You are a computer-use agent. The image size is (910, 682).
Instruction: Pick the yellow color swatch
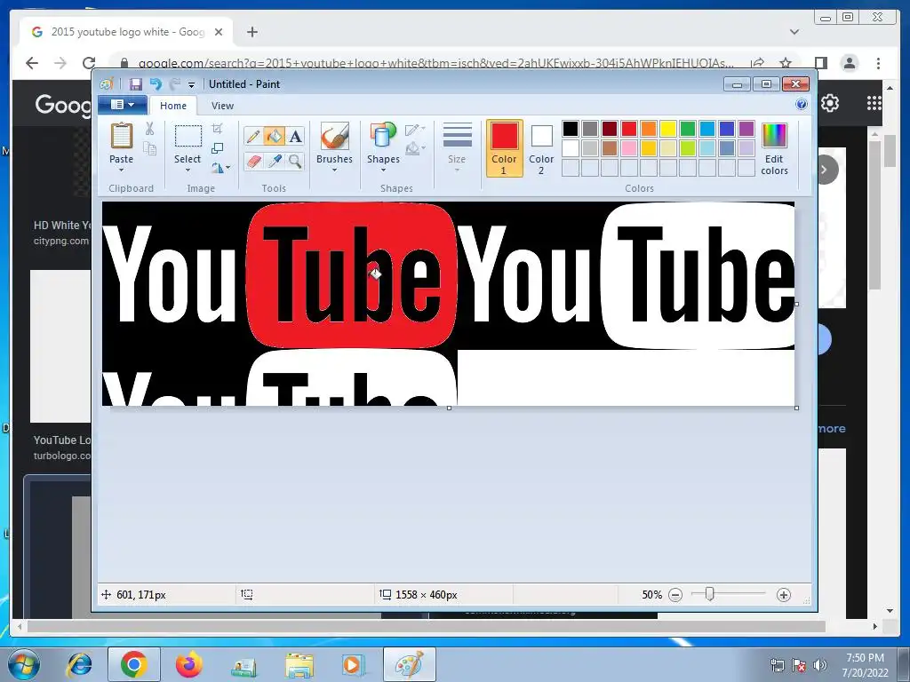(668, 128)
